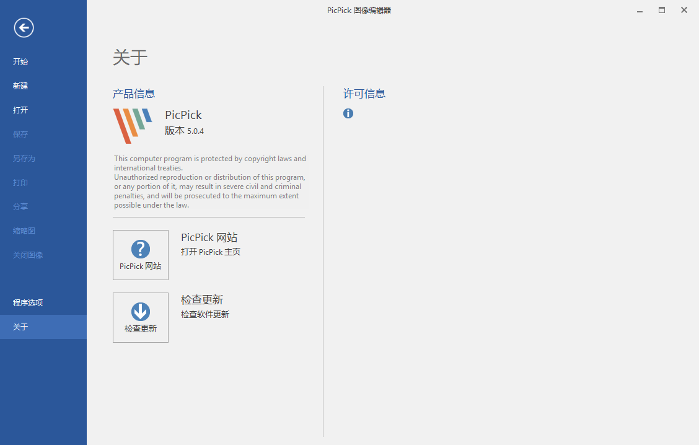
Task: Close the PicPick 图像编辑器 window
Action: click(684, 10)
